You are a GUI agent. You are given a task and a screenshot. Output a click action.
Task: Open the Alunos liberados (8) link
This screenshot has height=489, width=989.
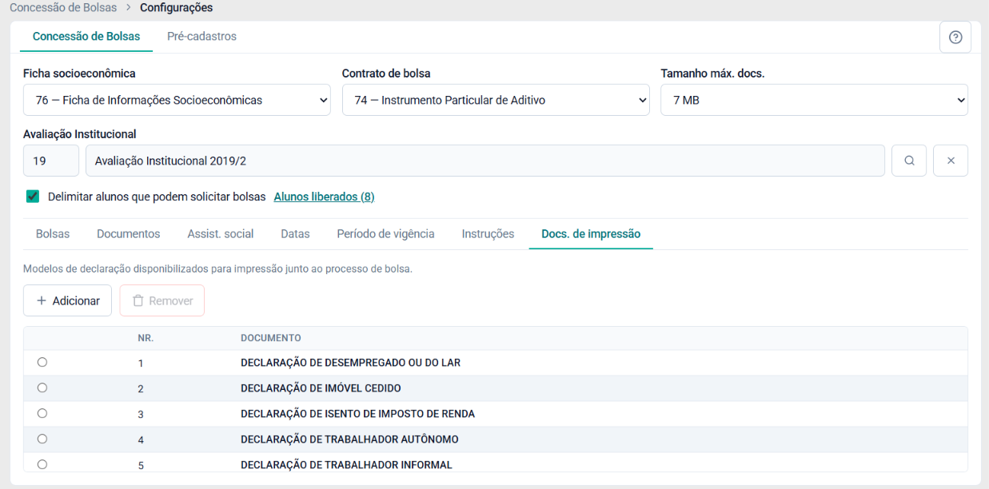pyautogui.click(x=324, y=197)
